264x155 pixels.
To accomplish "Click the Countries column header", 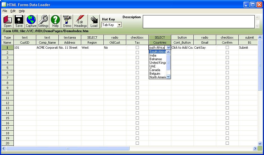I will point(160,43).
